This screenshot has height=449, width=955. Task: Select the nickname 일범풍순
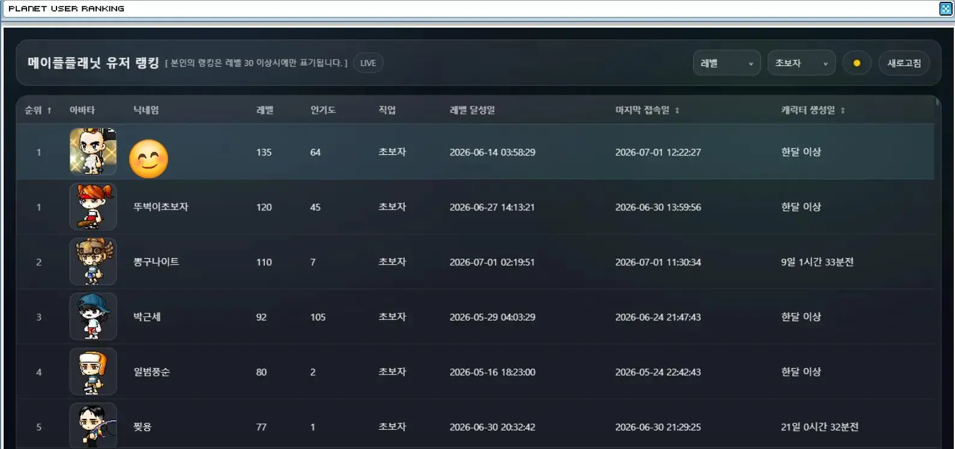(x=151, y=372)
